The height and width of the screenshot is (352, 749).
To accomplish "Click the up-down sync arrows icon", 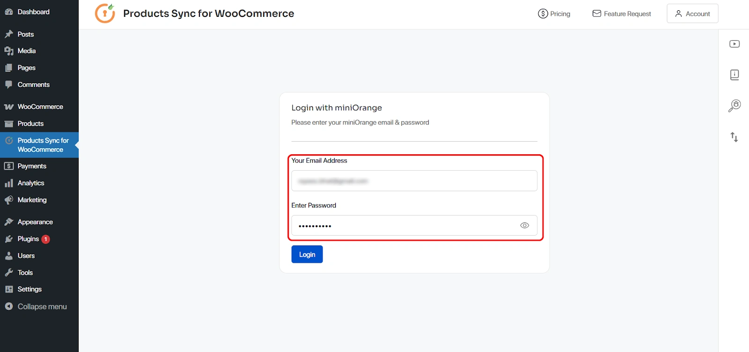I will tap(734, 137).
